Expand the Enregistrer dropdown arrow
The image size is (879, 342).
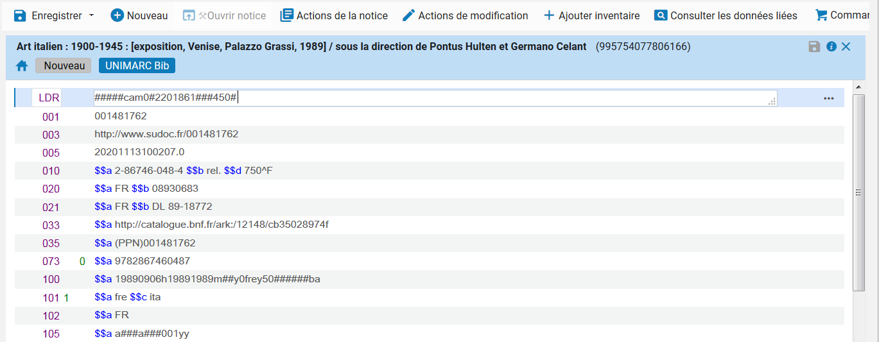click(x=91, y=15)
